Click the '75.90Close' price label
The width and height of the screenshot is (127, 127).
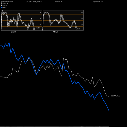coord(116,96)
